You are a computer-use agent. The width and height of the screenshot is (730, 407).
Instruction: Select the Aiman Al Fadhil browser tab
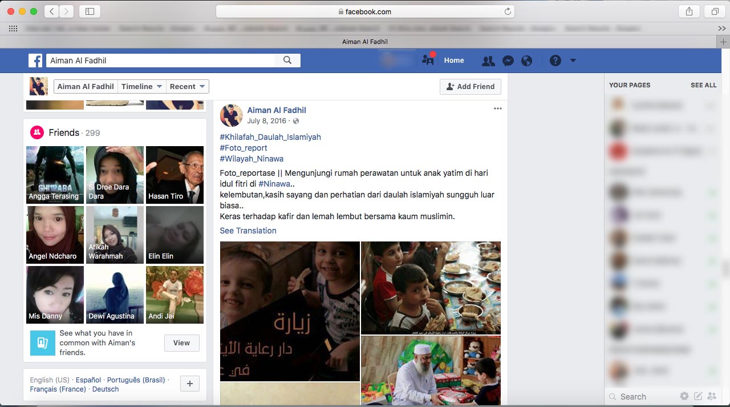(x=365, y=42)
